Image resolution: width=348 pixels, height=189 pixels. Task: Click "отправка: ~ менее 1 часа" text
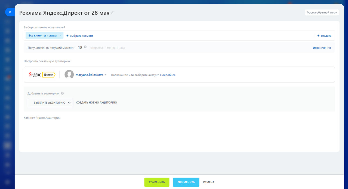107,48
